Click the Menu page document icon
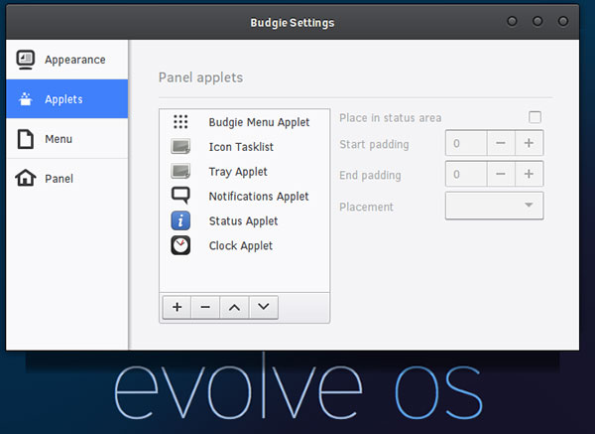 pos(26,139)
